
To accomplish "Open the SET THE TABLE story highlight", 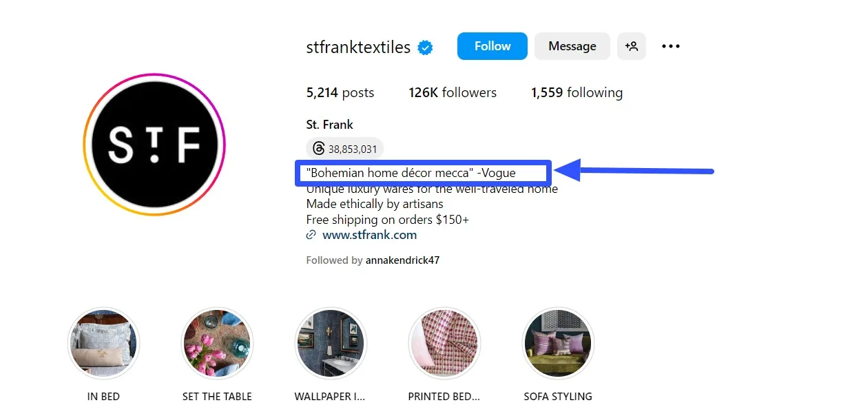I will [217, 343].
